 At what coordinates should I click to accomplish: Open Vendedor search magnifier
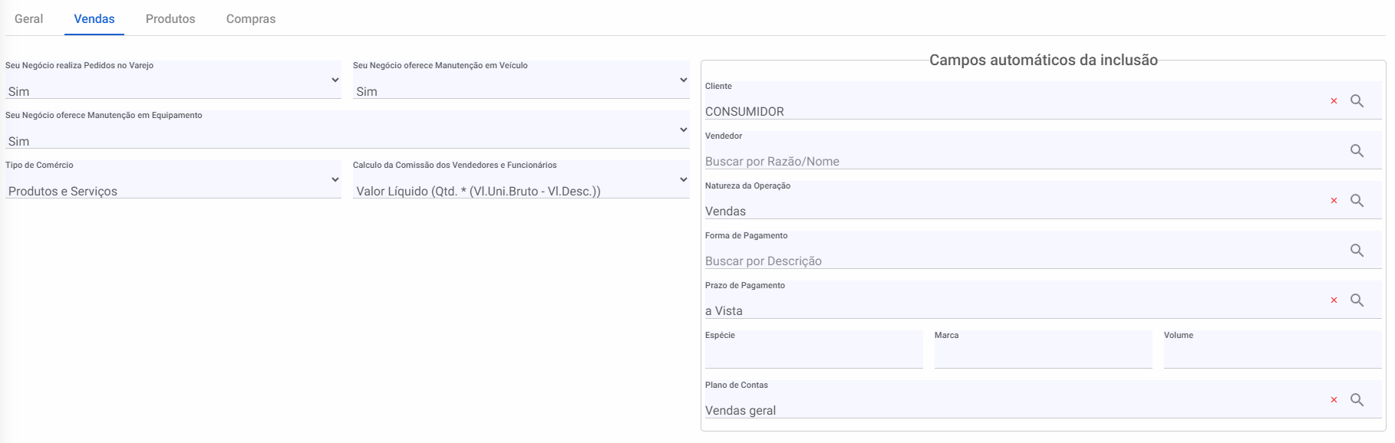(1357, 151)
